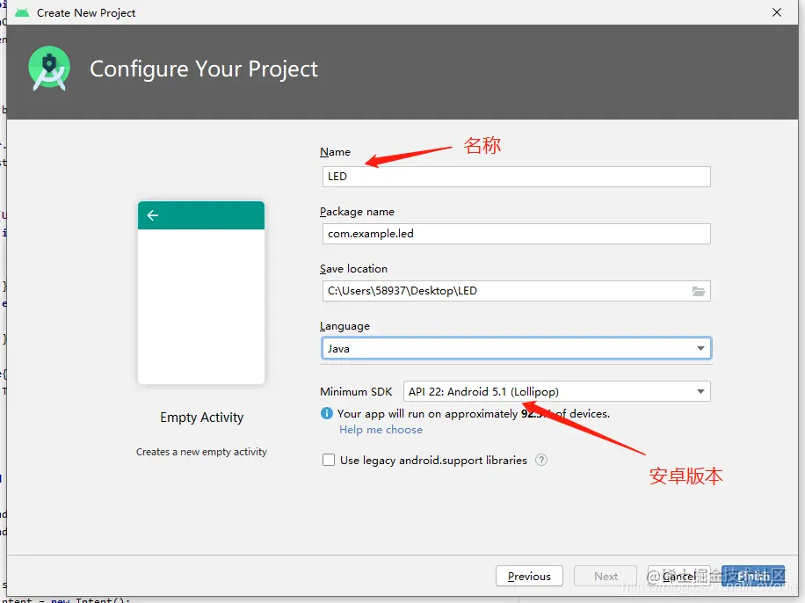Click the Next button
This screenshot has height=603, width=805.
coord(606,576)
